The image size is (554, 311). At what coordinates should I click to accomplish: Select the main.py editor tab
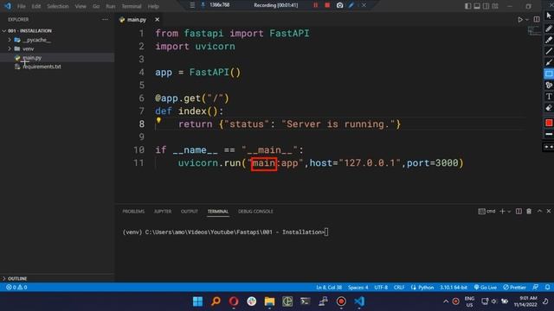coord(137,19)
